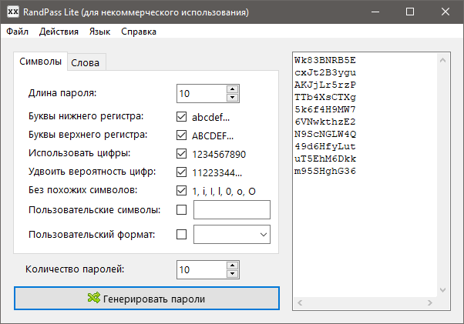Click the similar symbols 1, i, I, l label
Image resolution: width=464 pixels, height=324 pixels.
(224, 192)
